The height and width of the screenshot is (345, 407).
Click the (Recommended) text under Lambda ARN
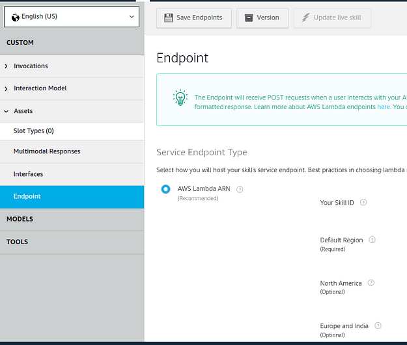198,198
